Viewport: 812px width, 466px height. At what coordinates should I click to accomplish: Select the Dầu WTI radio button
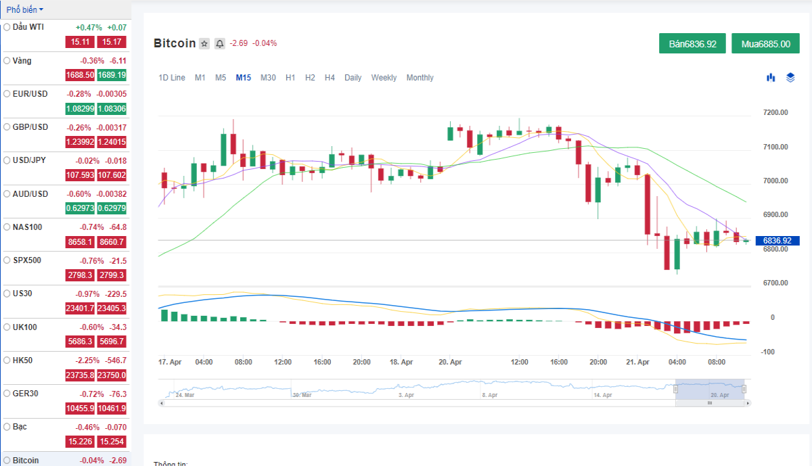coord(7,27)
